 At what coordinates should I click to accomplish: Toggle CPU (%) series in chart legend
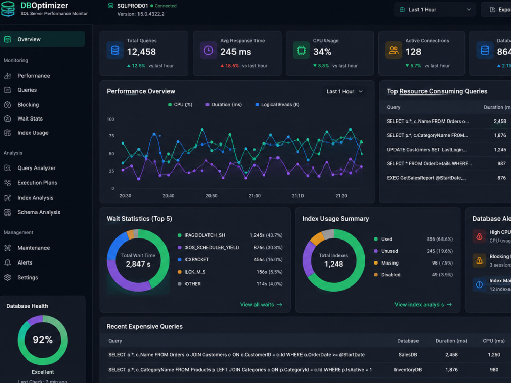(x=180, y=105)
